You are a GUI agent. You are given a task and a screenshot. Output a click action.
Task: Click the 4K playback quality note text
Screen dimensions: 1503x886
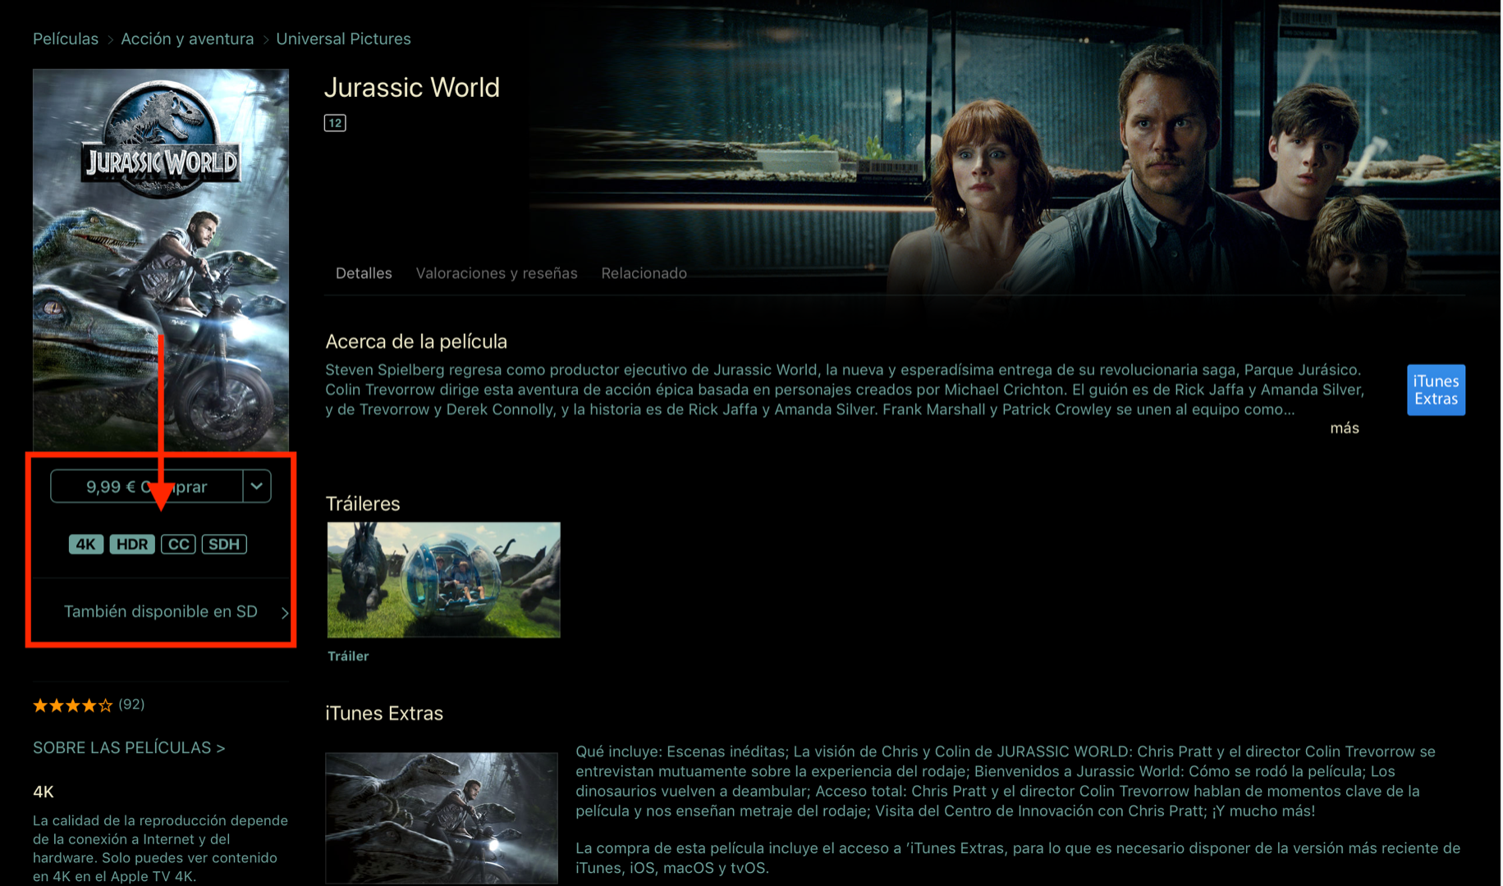coord(161,848)
